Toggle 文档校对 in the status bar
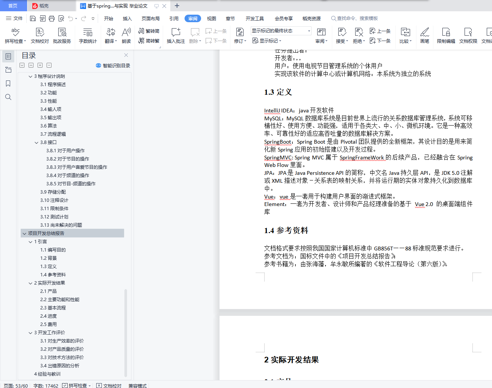The height and width of the screenshot is (388, 492). pyautogui.click(x=109, y=385)
